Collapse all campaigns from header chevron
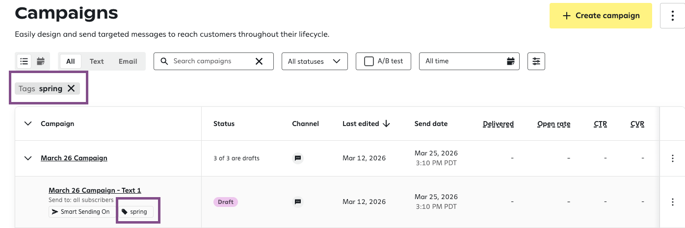 [28, 124]
